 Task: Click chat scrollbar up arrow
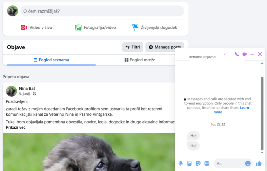tap(262, 63)
